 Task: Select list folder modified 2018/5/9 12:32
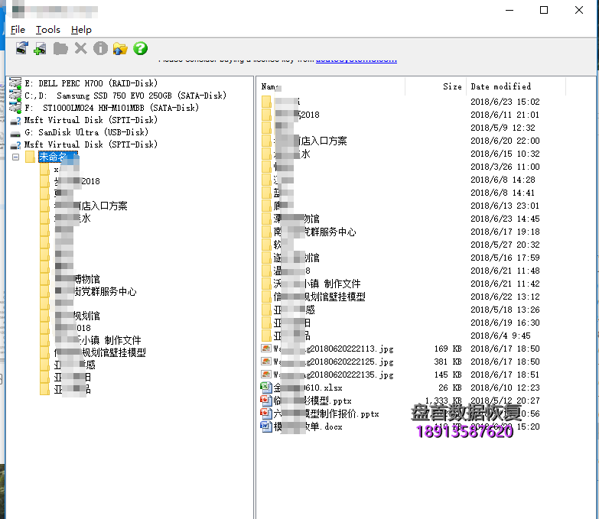coord(285,128)
